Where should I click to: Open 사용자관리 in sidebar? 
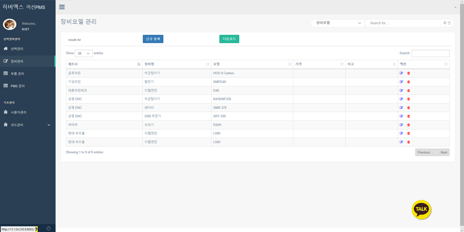pyautogui.click(x=28, y=112)
